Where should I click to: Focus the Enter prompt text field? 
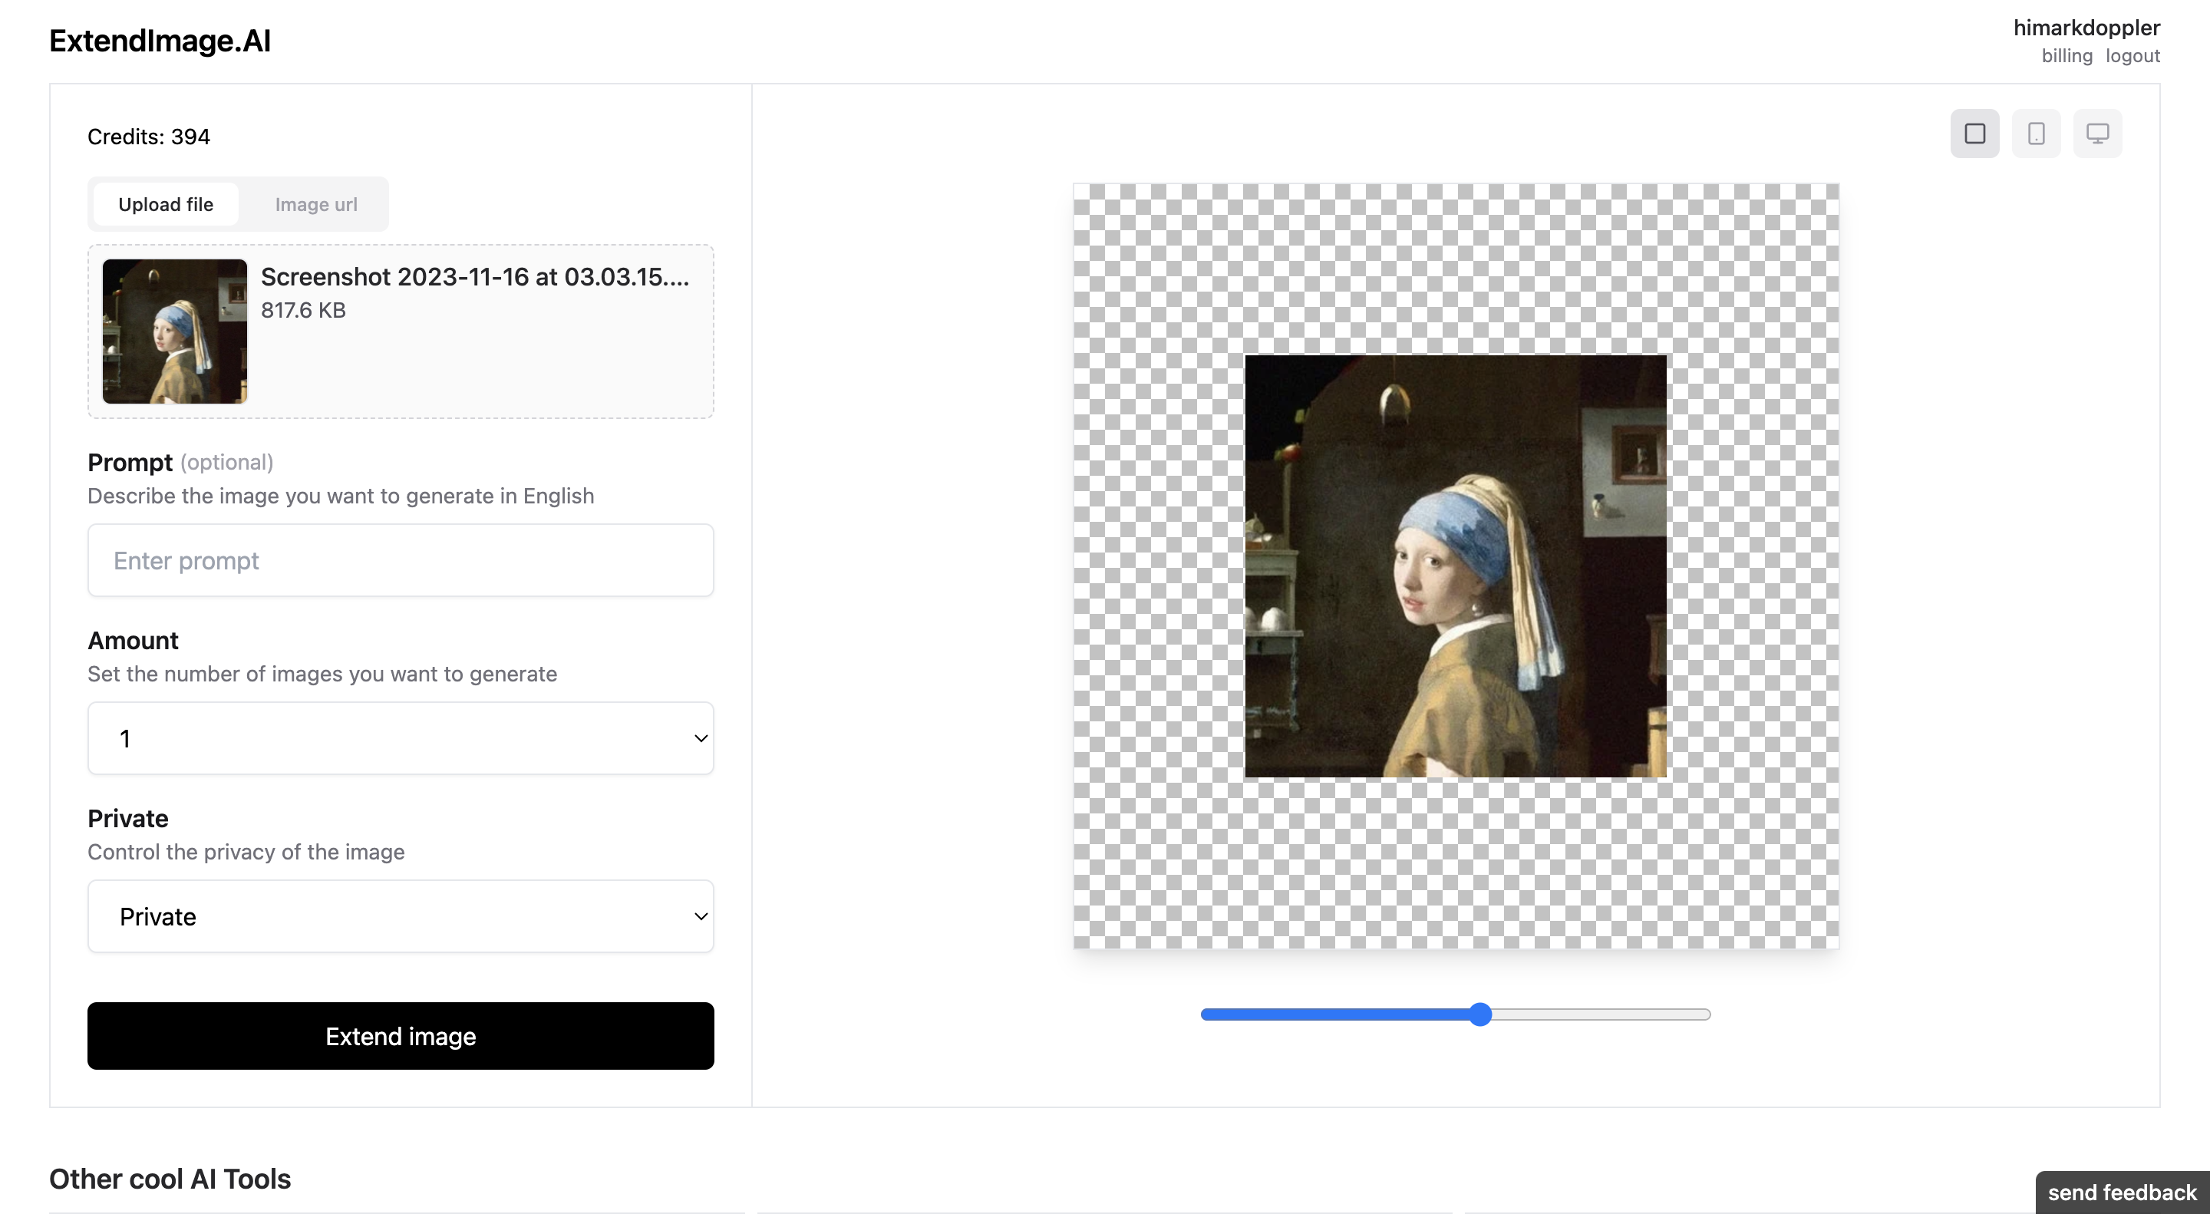pyautogui.click(x=401, y=560)
